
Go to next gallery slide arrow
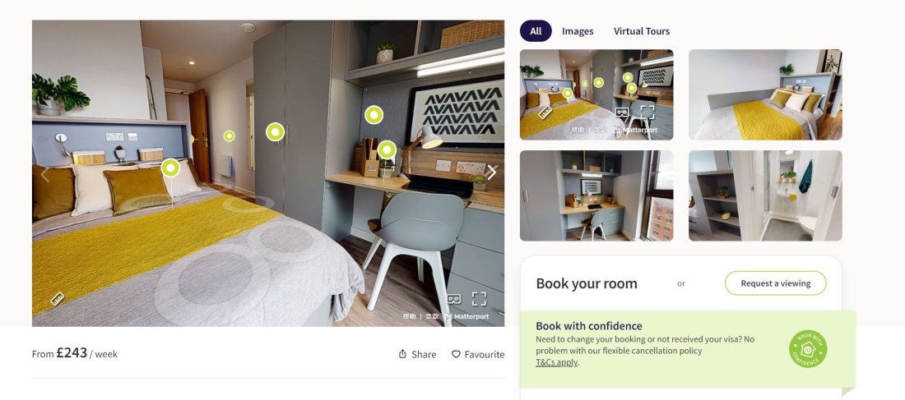491,172
